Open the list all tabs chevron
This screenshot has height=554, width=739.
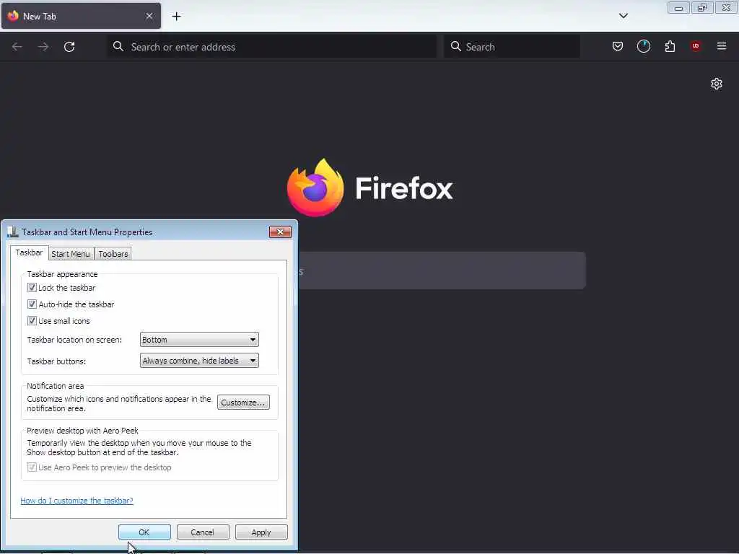[623, 16]
